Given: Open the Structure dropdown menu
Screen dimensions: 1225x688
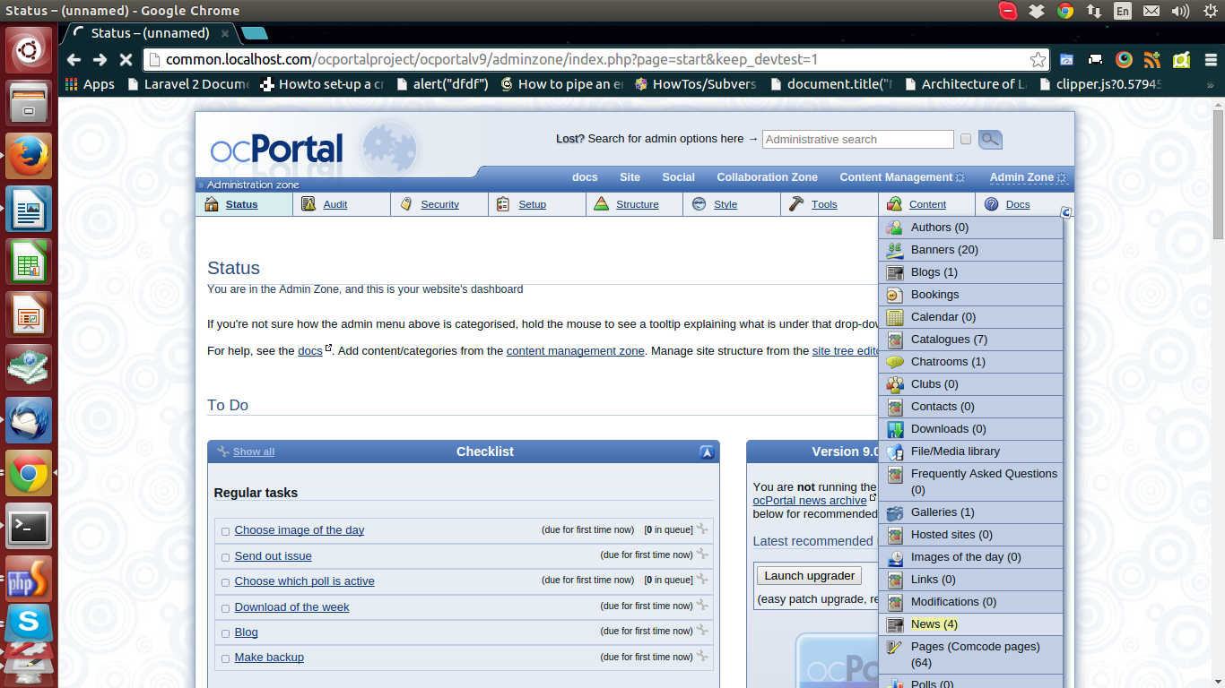Looking at the screenshot, I should pyautogui.click(x=637, y=204).
